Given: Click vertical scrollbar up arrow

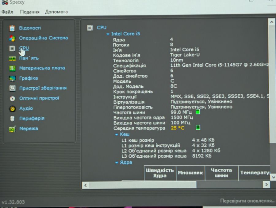Looking at the screenshot, I should point(272,22).
